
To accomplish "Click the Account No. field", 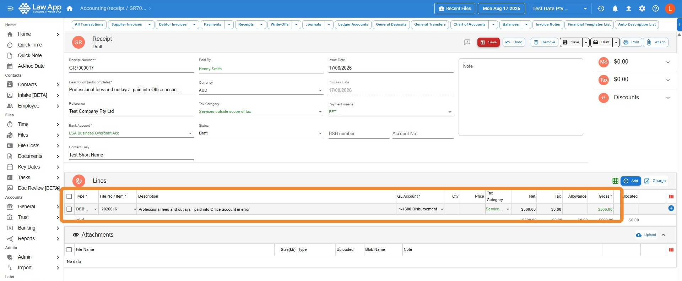I will point(423,134).
